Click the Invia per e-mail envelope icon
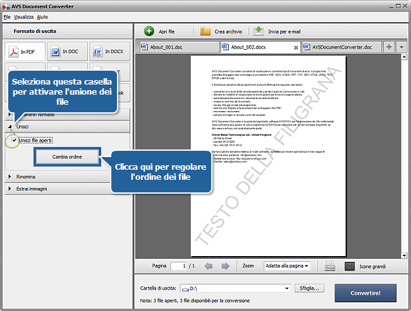Image resolution: width=411 pixels, height=311 pixels. point(259,31)
